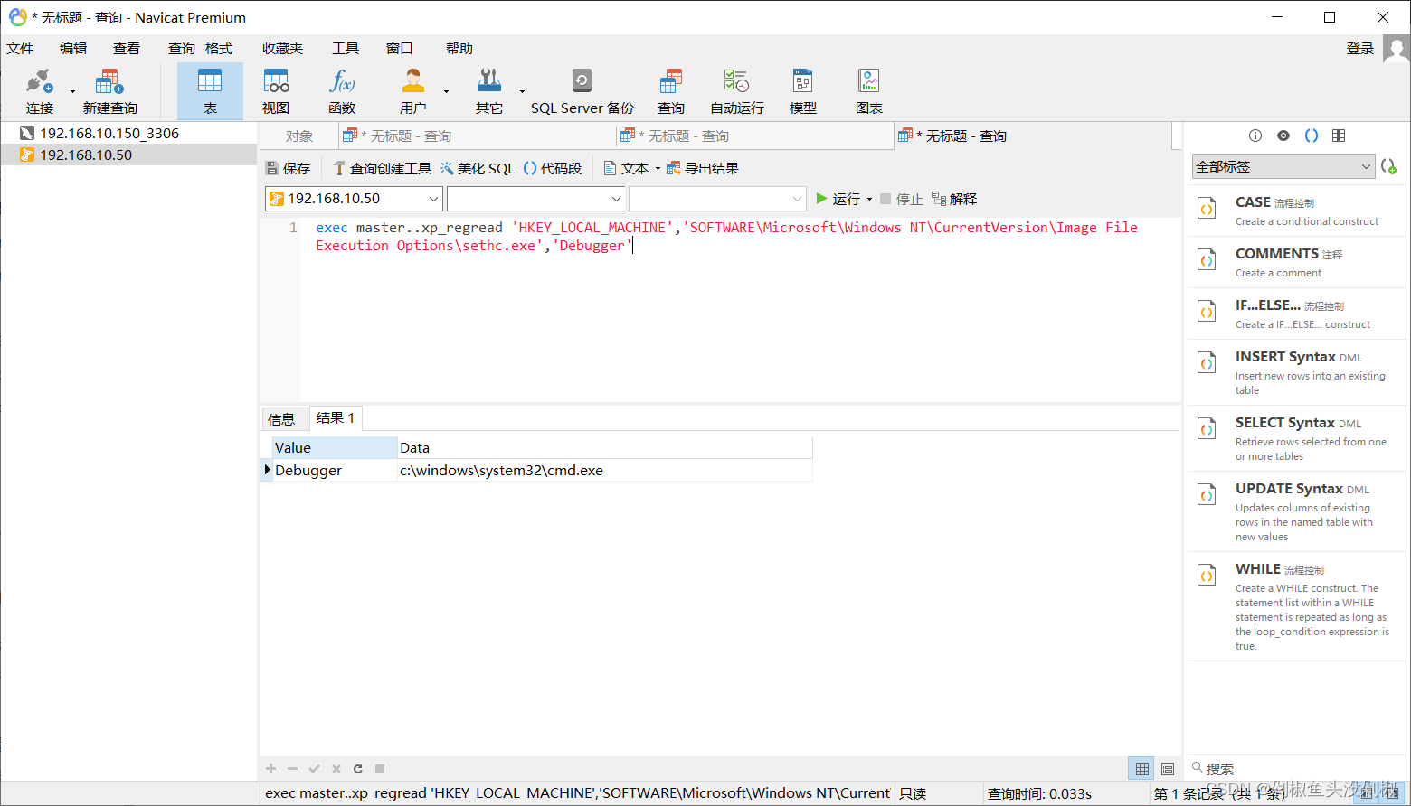Open 查询创建工具 query builder
1411x806 pixels.
coord(382,169)
